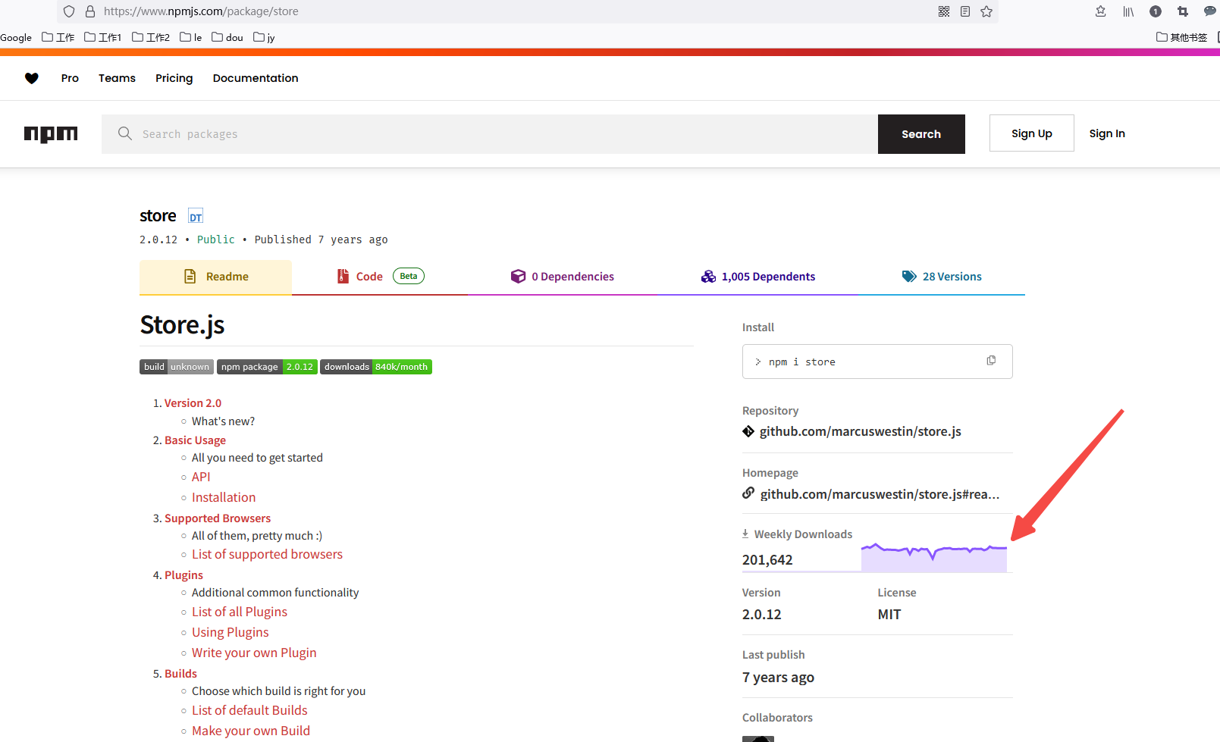Copy the npm i store install command
This screenshot has width=1220, height=742.
(x=991, y=361)
